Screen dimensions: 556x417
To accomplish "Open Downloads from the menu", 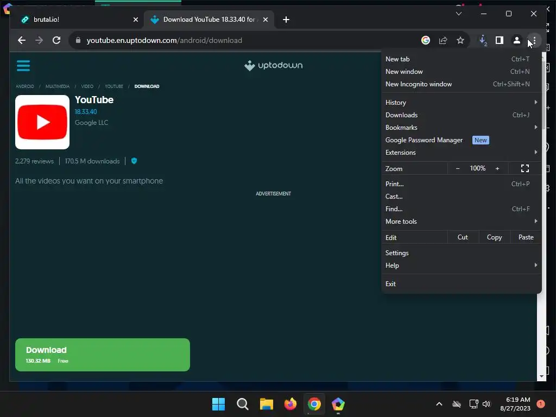I will click(462, 115).
